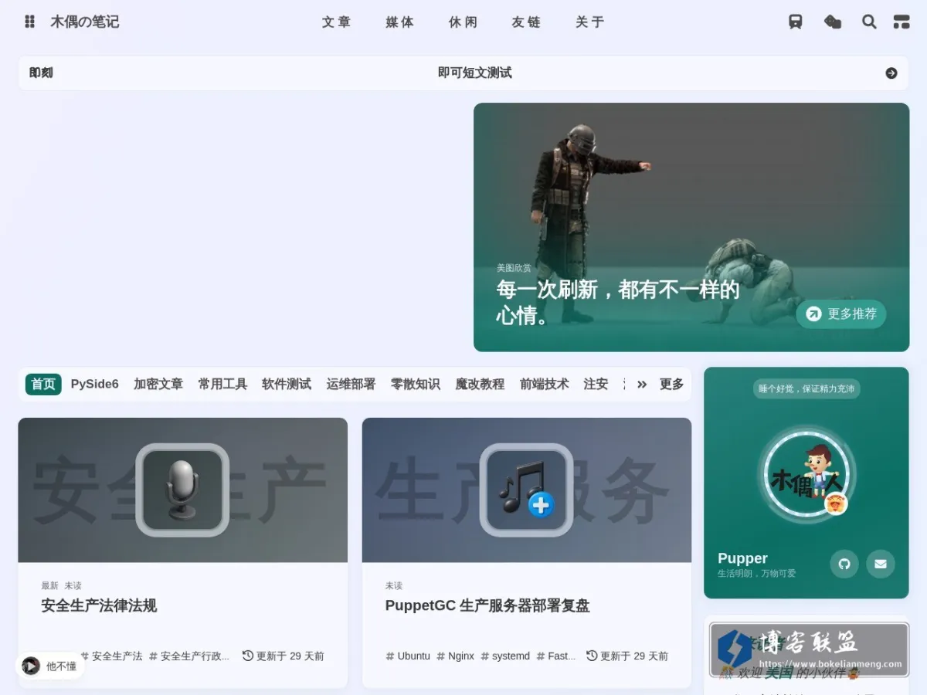
Task: Select the 软件测试 category tab
Action: [287, 384]
